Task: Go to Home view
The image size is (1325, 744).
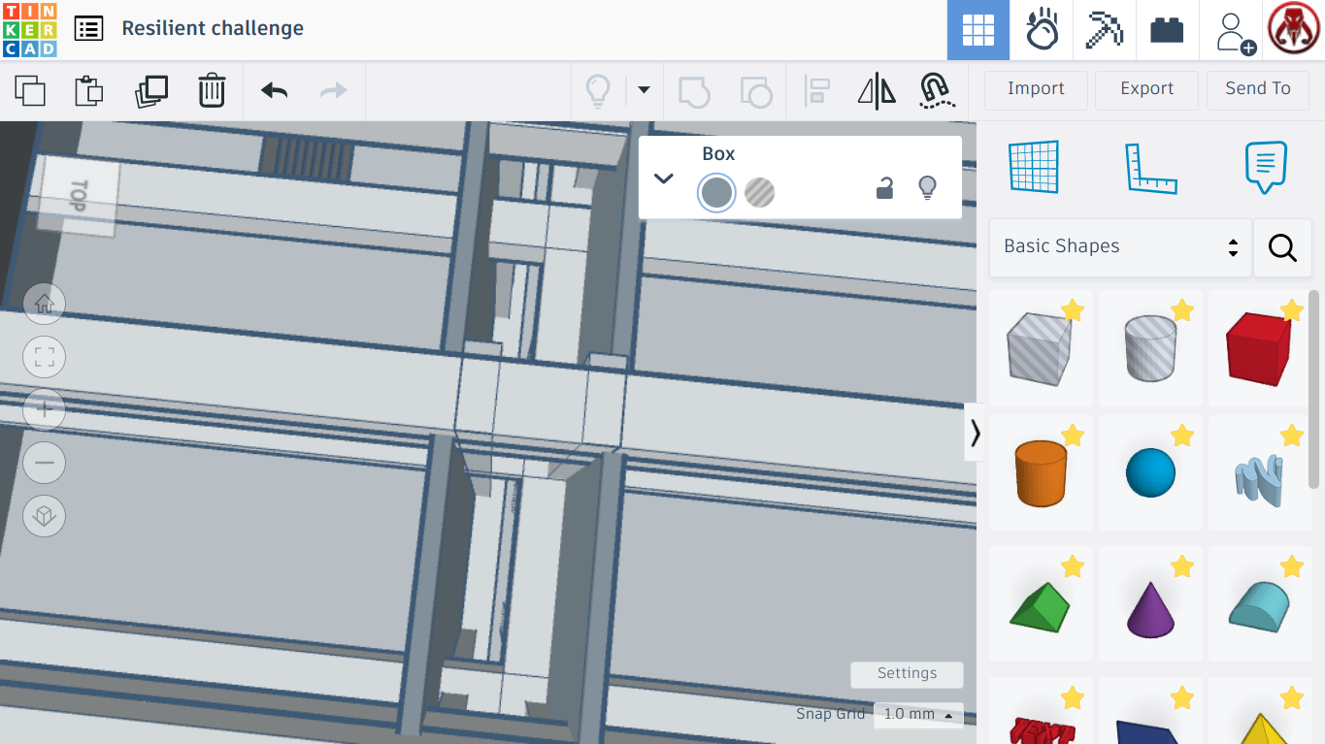Action: click(44, 305)
